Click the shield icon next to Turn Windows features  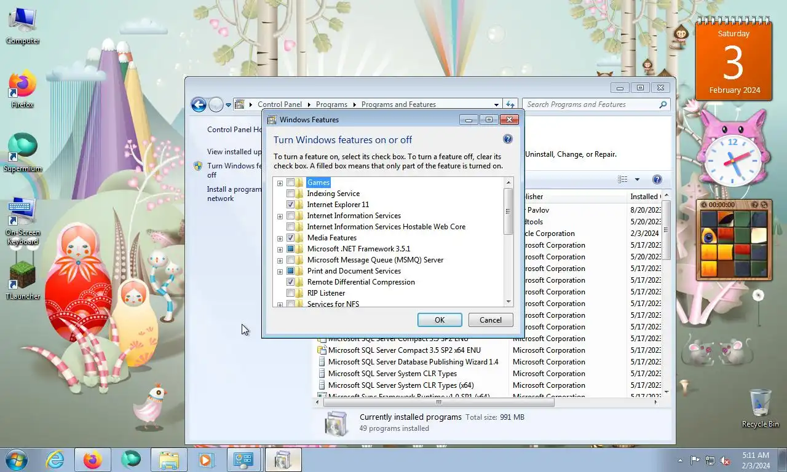tap(198, 166)
